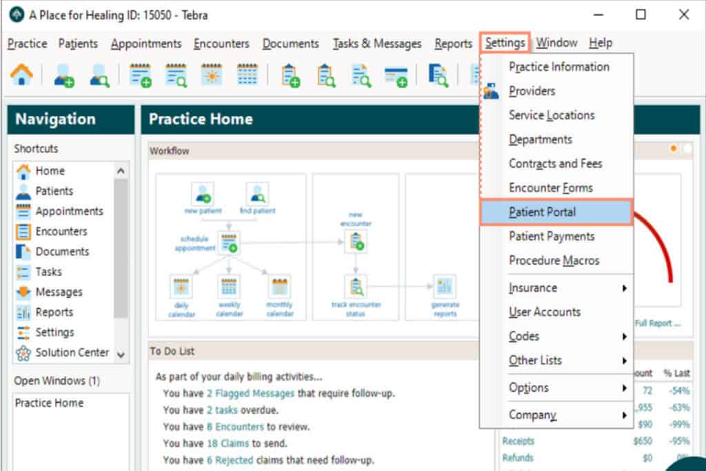Screen dimensions: 706x471
Task: Click the Shortcuts list scroll down arrow
Action: click(x=121, y=354)
